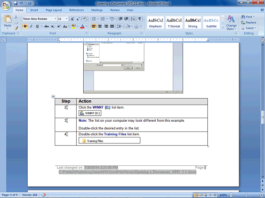Open the View tab
The image size is (265, 198).
[130, 10]
